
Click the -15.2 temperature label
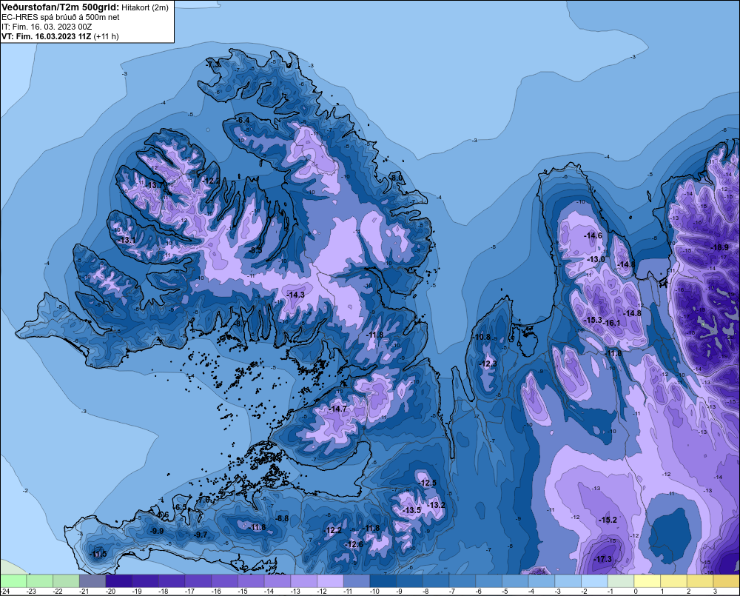[x=608, y=520]
